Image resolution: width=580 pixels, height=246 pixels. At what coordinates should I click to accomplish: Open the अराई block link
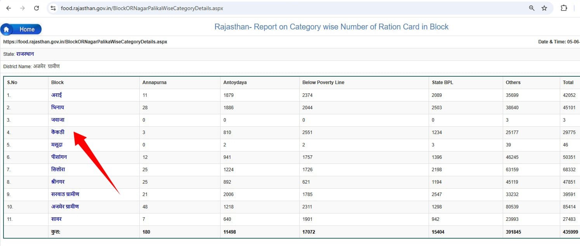point(56,95)
